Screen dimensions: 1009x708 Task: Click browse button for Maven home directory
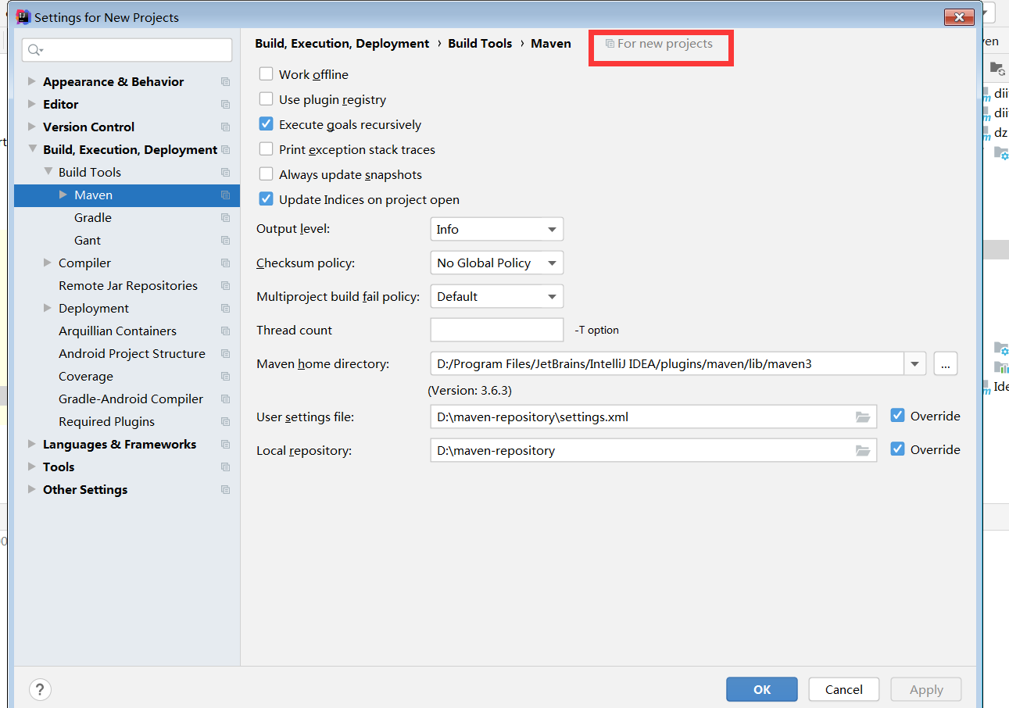click(945, 363)
